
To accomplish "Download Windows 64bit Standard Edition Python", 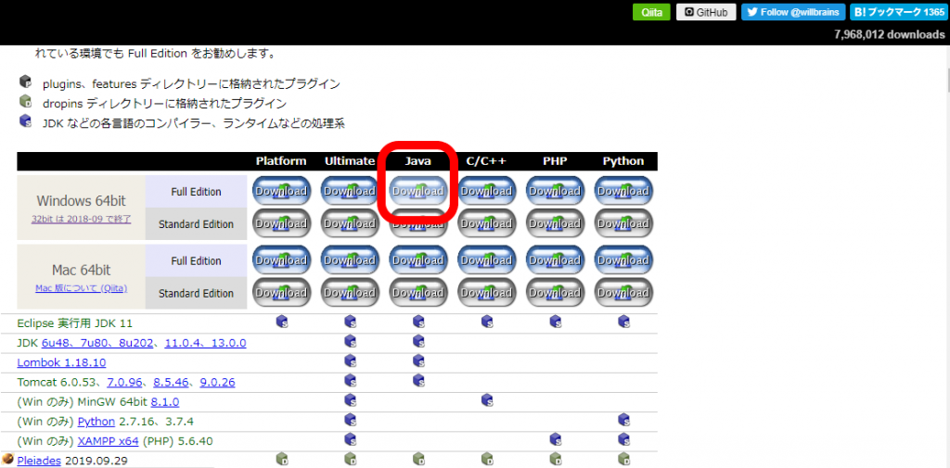I will (x=623, y=223).
